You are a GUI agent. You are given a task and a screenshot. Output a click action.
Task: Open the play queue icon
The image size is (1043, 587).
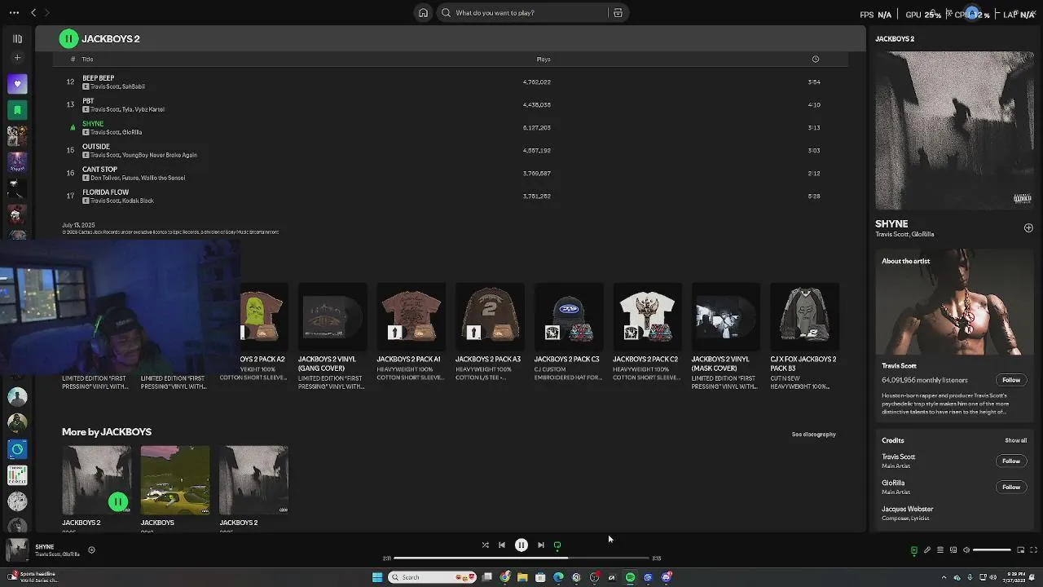click(x=940, y=549)
